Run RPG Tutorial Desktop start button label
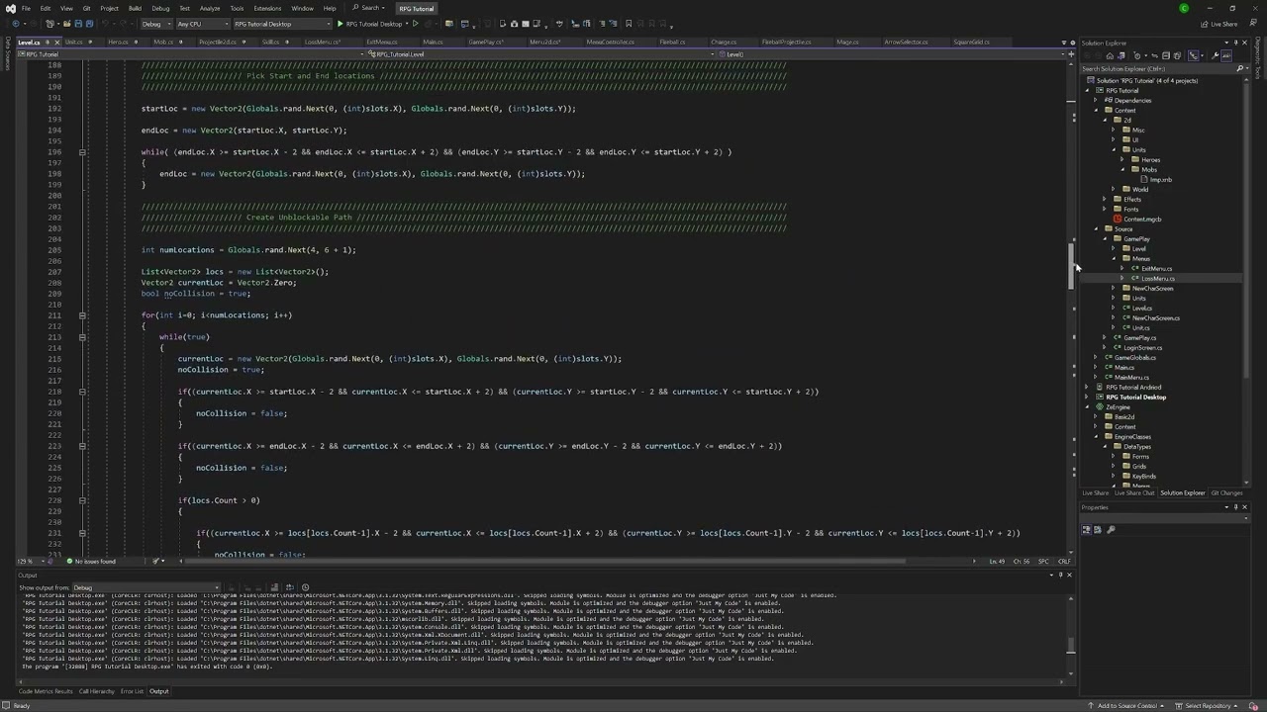Screen dimensions: 1267x712 (x=374, y=24)
